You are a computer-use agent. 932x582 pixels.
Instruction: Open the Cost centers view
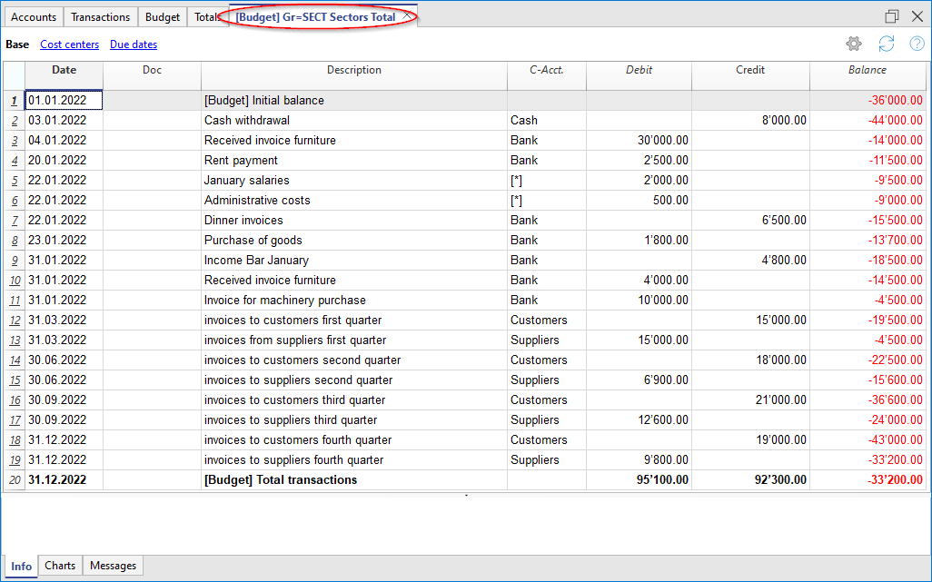point(69,44)
